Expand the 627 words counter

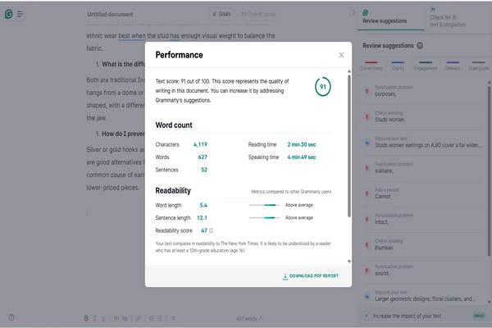point(250,319)
